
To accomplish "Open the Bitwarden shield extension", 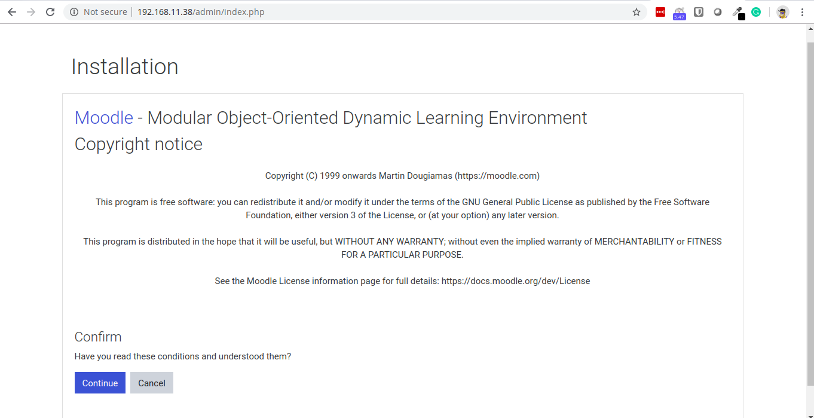I will (699, 12).
